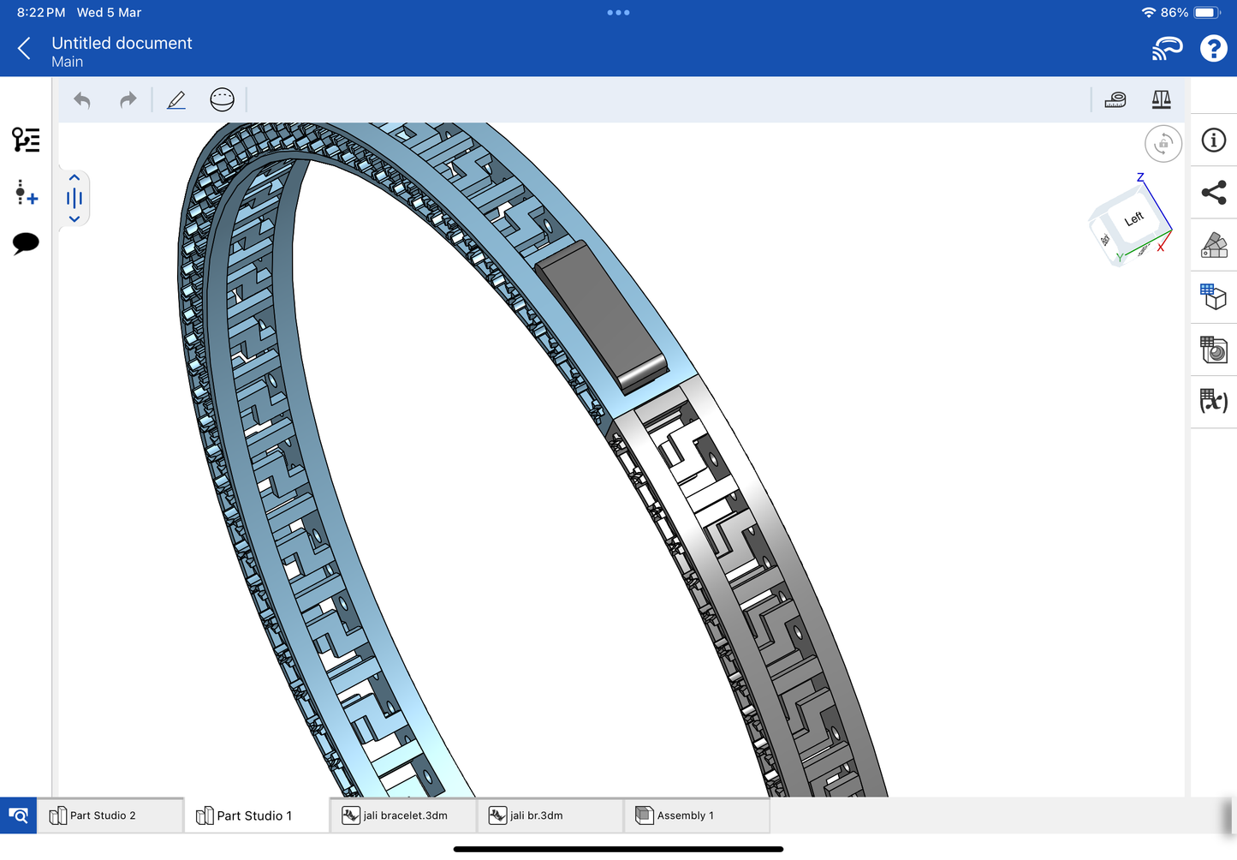Open Mass properties scale tool
Screen dimensions: 1237x860
pos(1161,100)
